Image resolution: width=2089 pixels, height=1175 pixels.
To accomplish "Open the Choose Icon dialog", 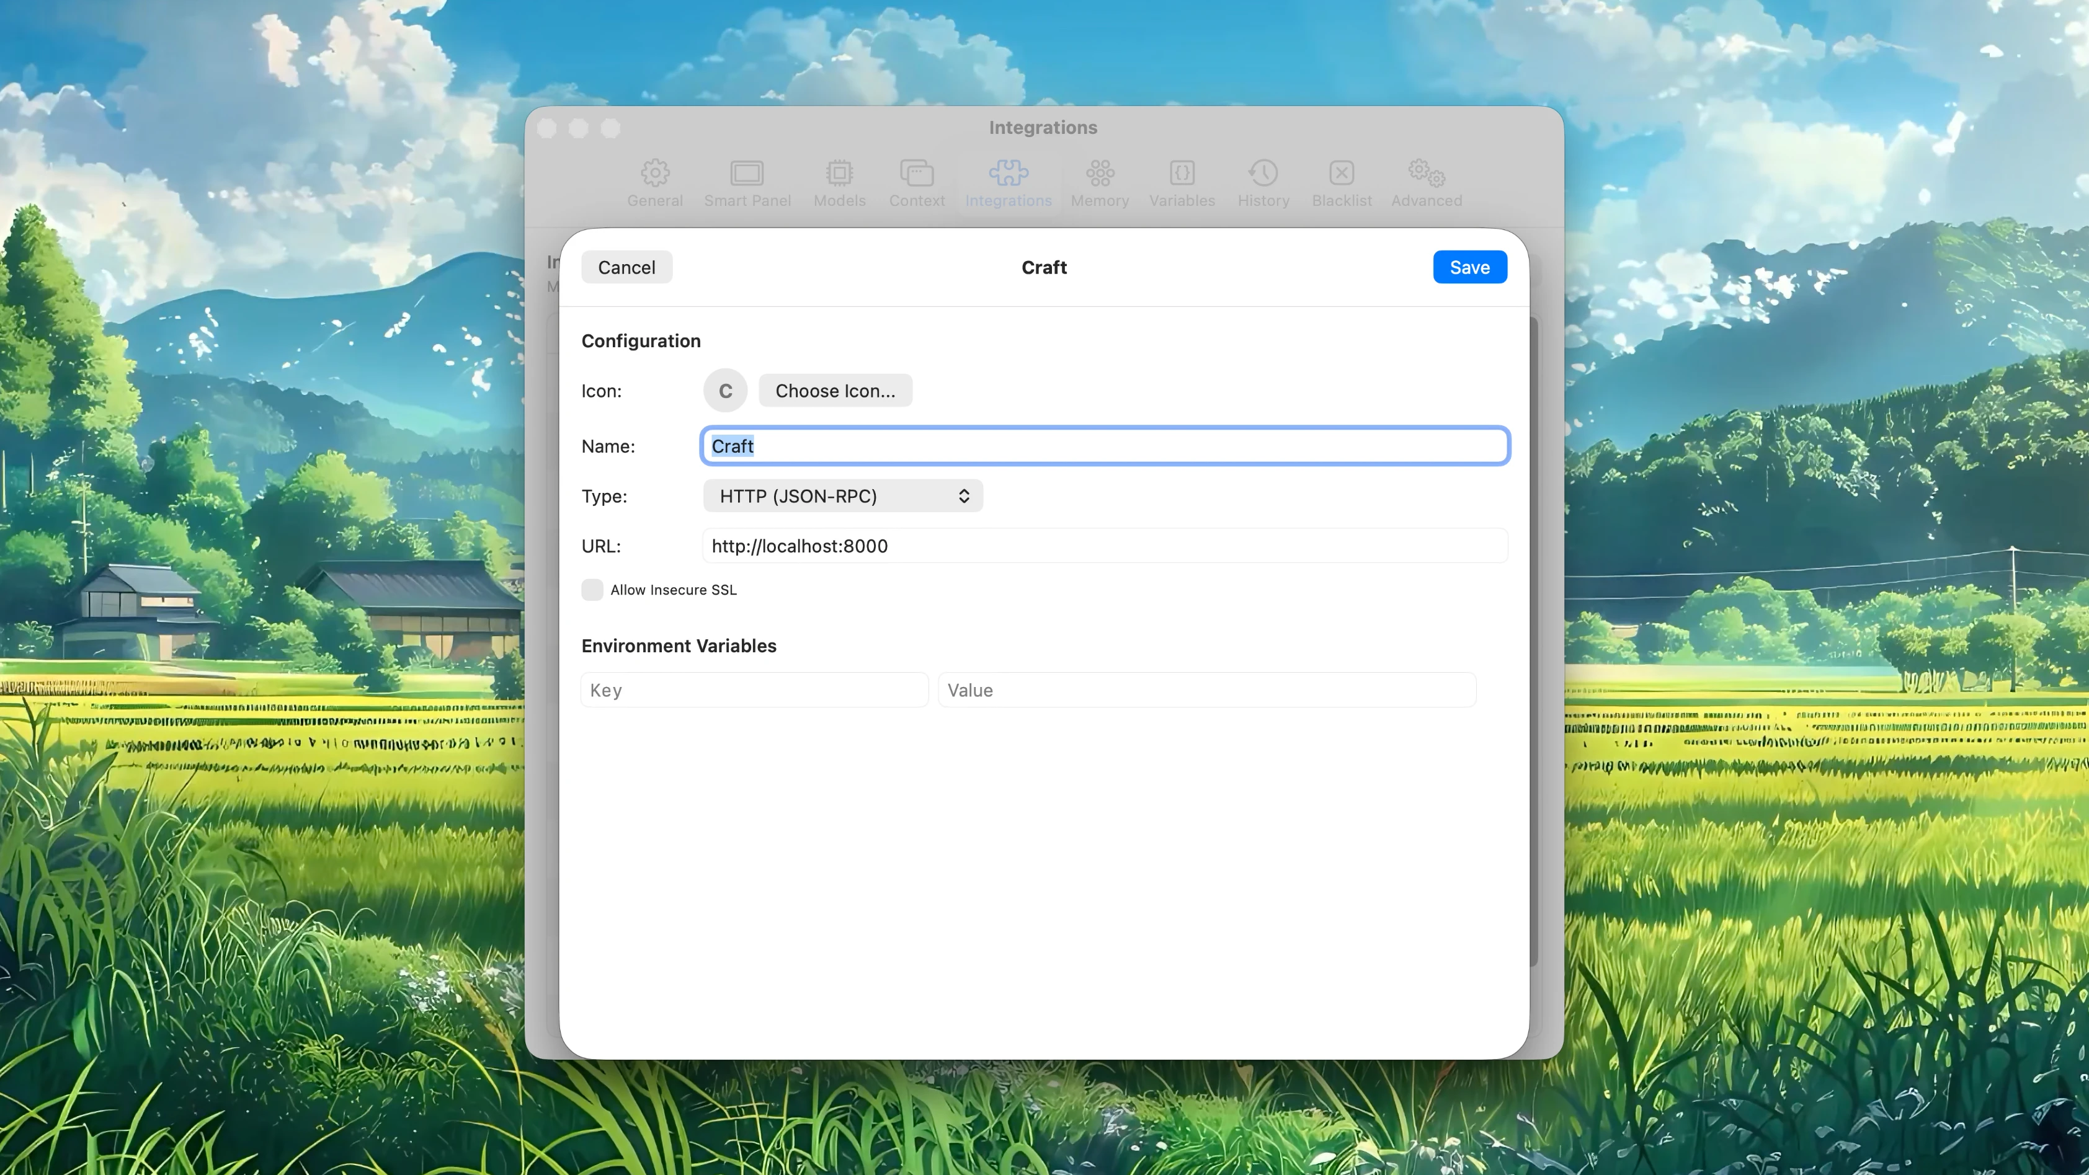I will click(x=834, y=390).
